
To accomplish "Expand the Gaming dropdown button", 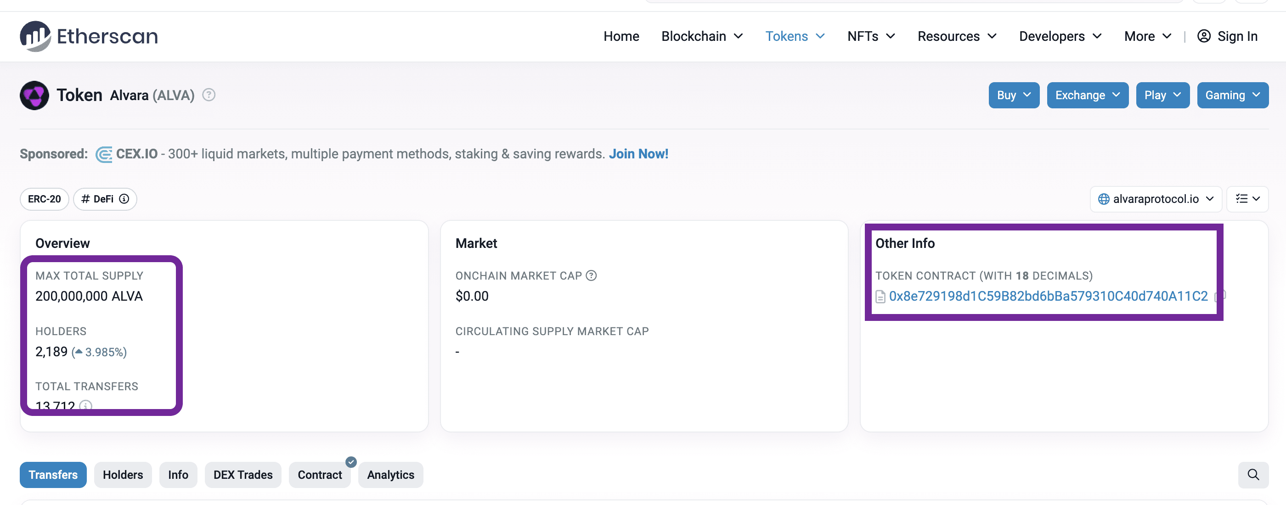I will coord(1232,95).
